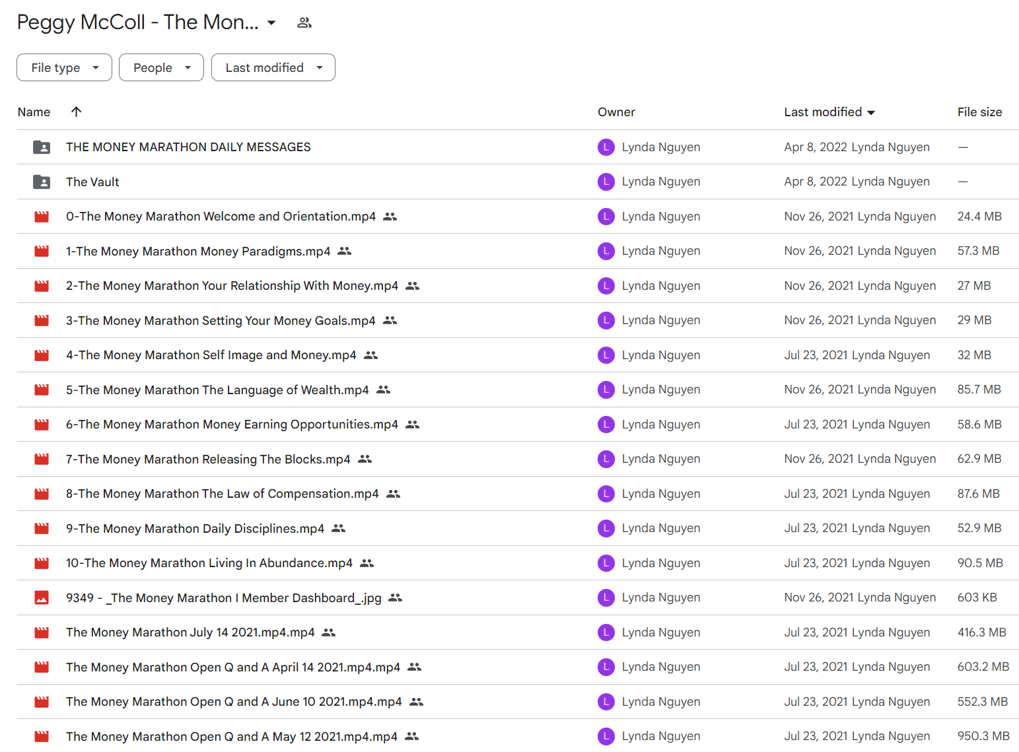Image resolution: width=1019 pixels, height=752 pixels.
Task: Toggle sort direction with the Name arrow
Action: coord(76,112)
